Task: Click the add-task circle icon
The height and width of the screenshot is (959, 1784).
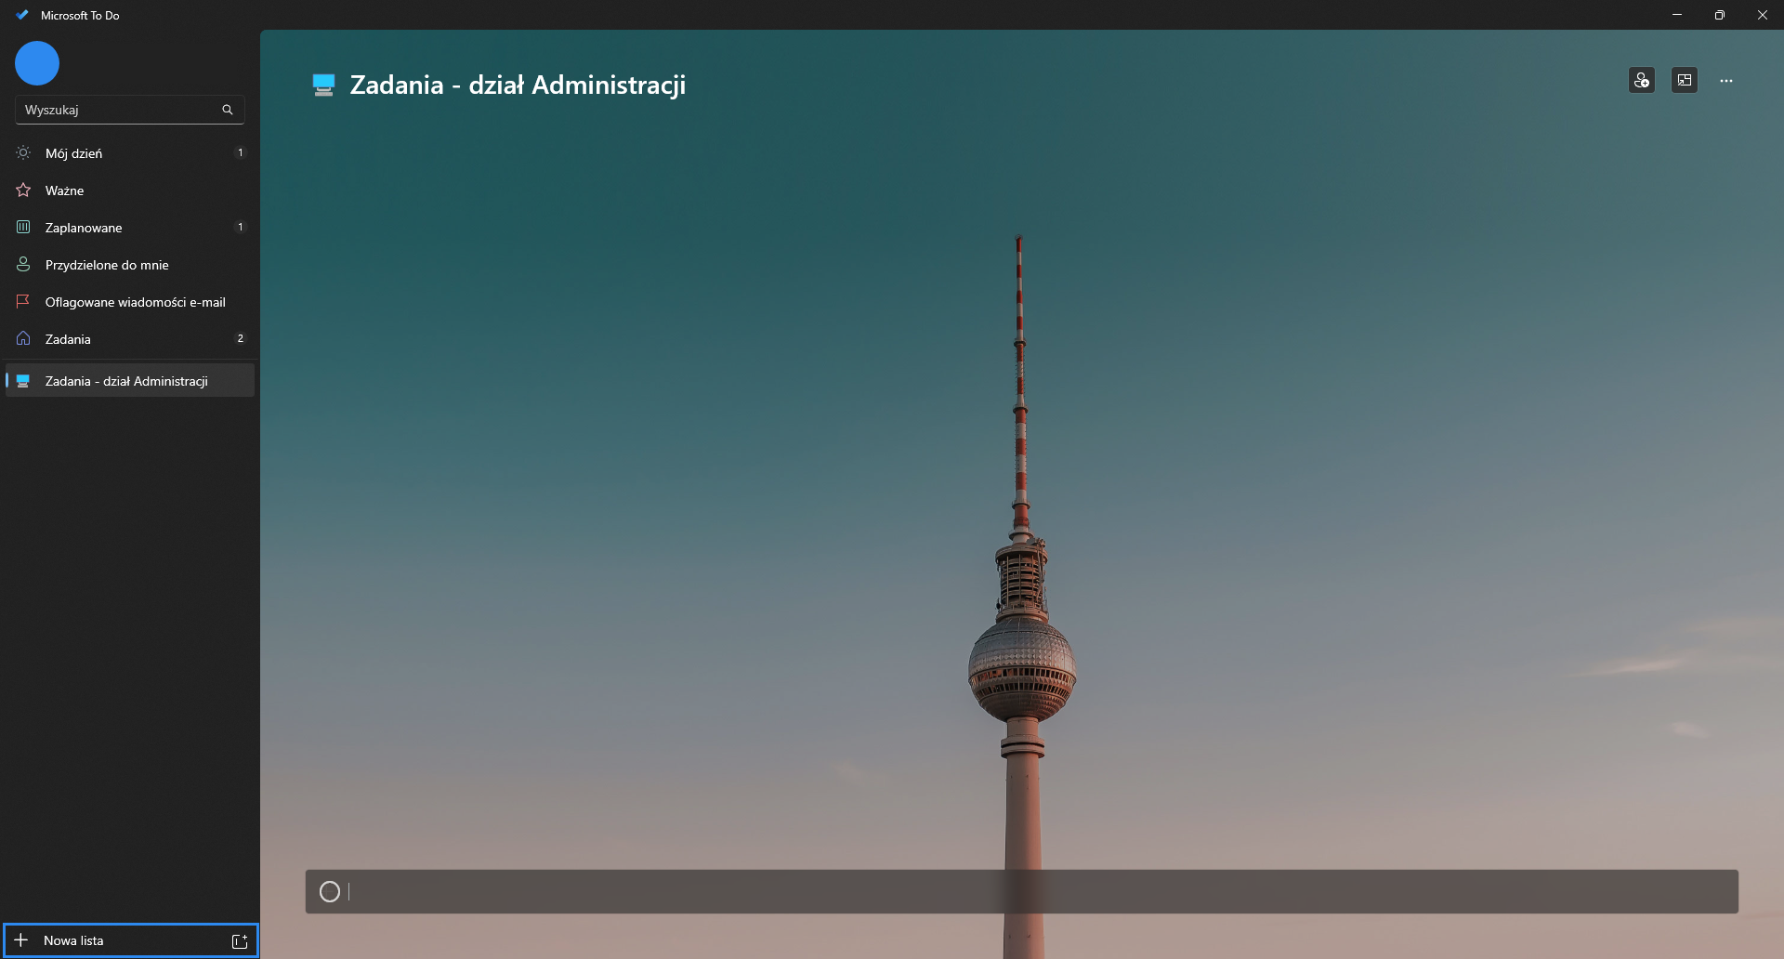Action: pyautogui.click(x=330, y=892)
